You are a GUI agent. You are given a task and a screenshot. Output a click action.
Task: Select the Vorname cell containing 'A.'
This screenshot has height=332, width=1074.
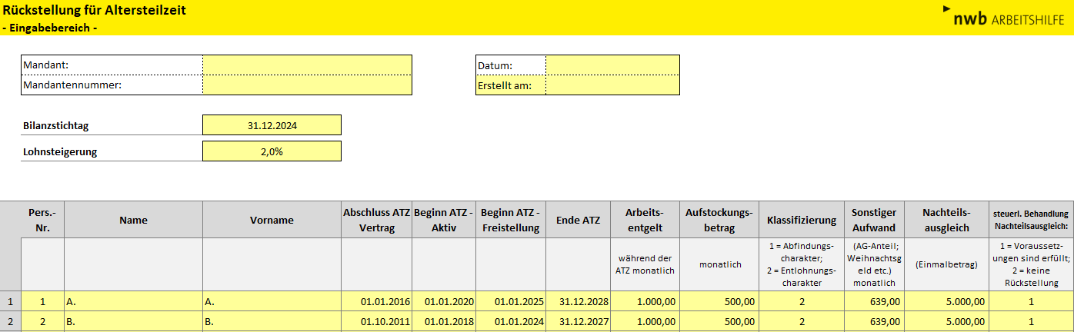272,302
